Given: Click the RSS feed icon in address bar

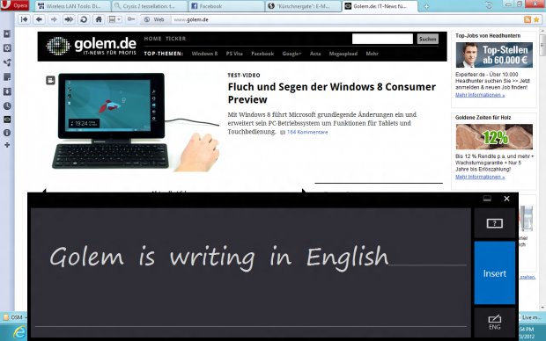Looking at the screenshot, I should [x=528, y=19].
